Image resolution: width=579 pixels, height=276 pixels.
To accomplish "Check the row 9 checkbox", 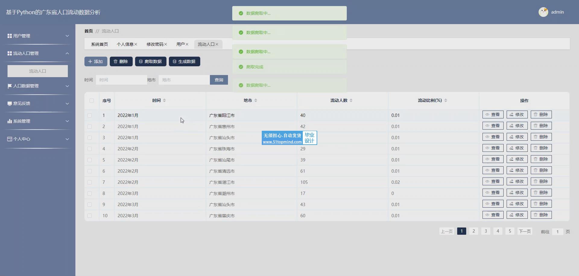I will pyautogui.click(x=90, y=205).
